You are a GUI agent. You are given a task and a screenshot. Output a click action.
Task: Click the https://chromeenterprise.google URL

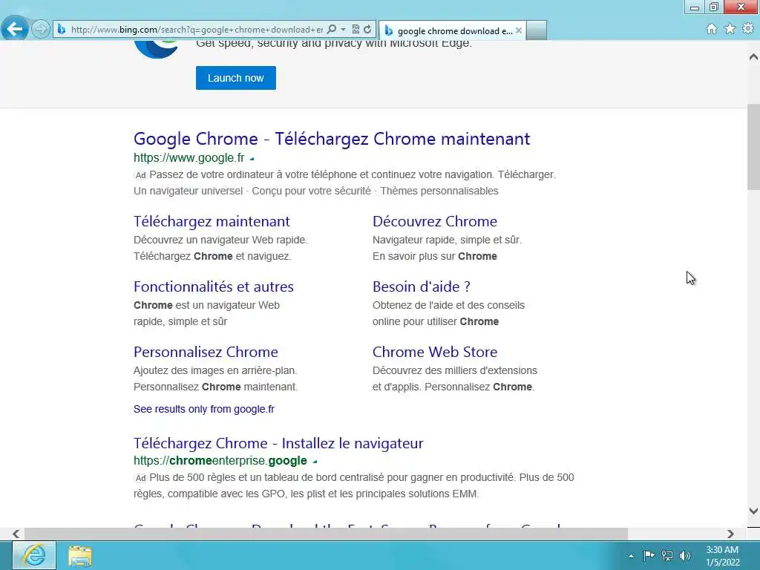click(x=220, y=460)
